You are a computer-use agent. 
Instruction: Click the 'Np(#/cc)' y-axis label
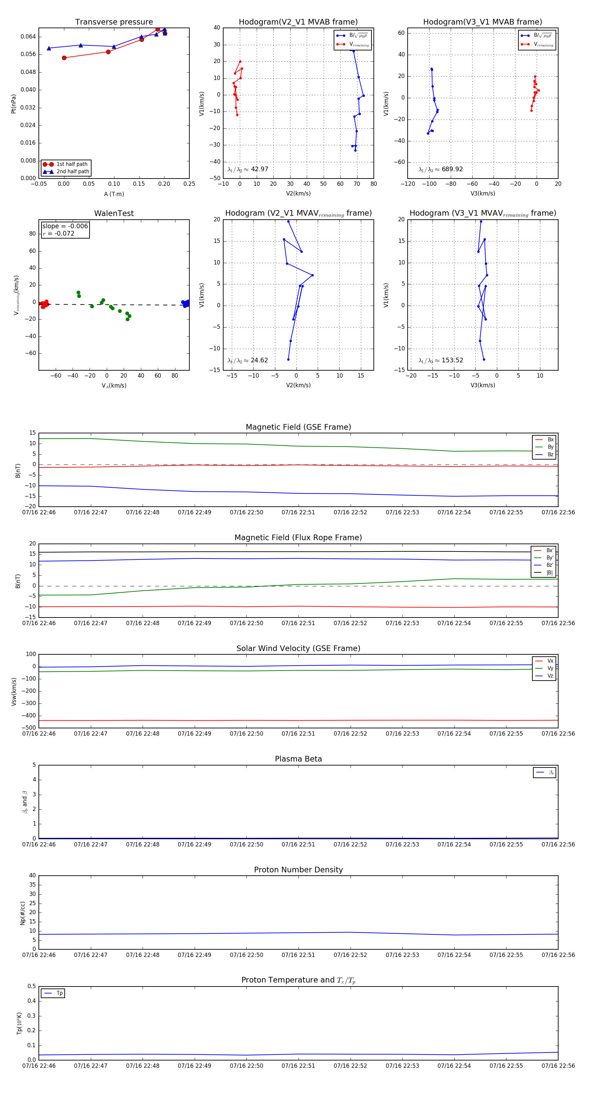click(x=23, y=913)
